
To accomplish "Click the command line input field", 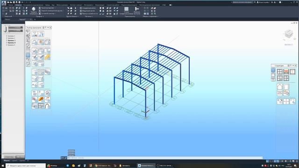I will click(x=165, y=158).
